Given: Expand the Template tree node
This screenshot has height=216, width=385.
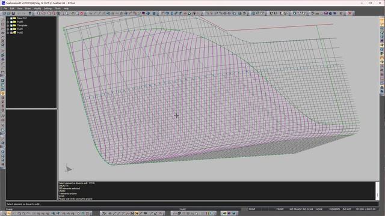Looking at the screenshot, I should point(8,25).
